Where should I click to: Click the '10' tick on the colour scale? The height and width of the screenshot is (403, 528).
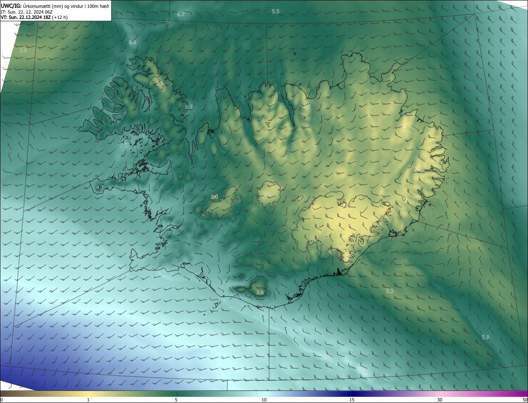(x=264, y=400)
